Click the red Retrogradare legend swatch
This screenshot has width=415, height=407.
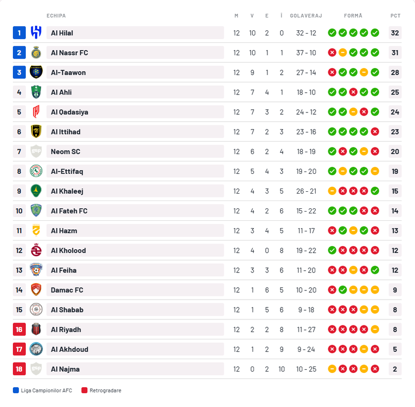point(84,390)
